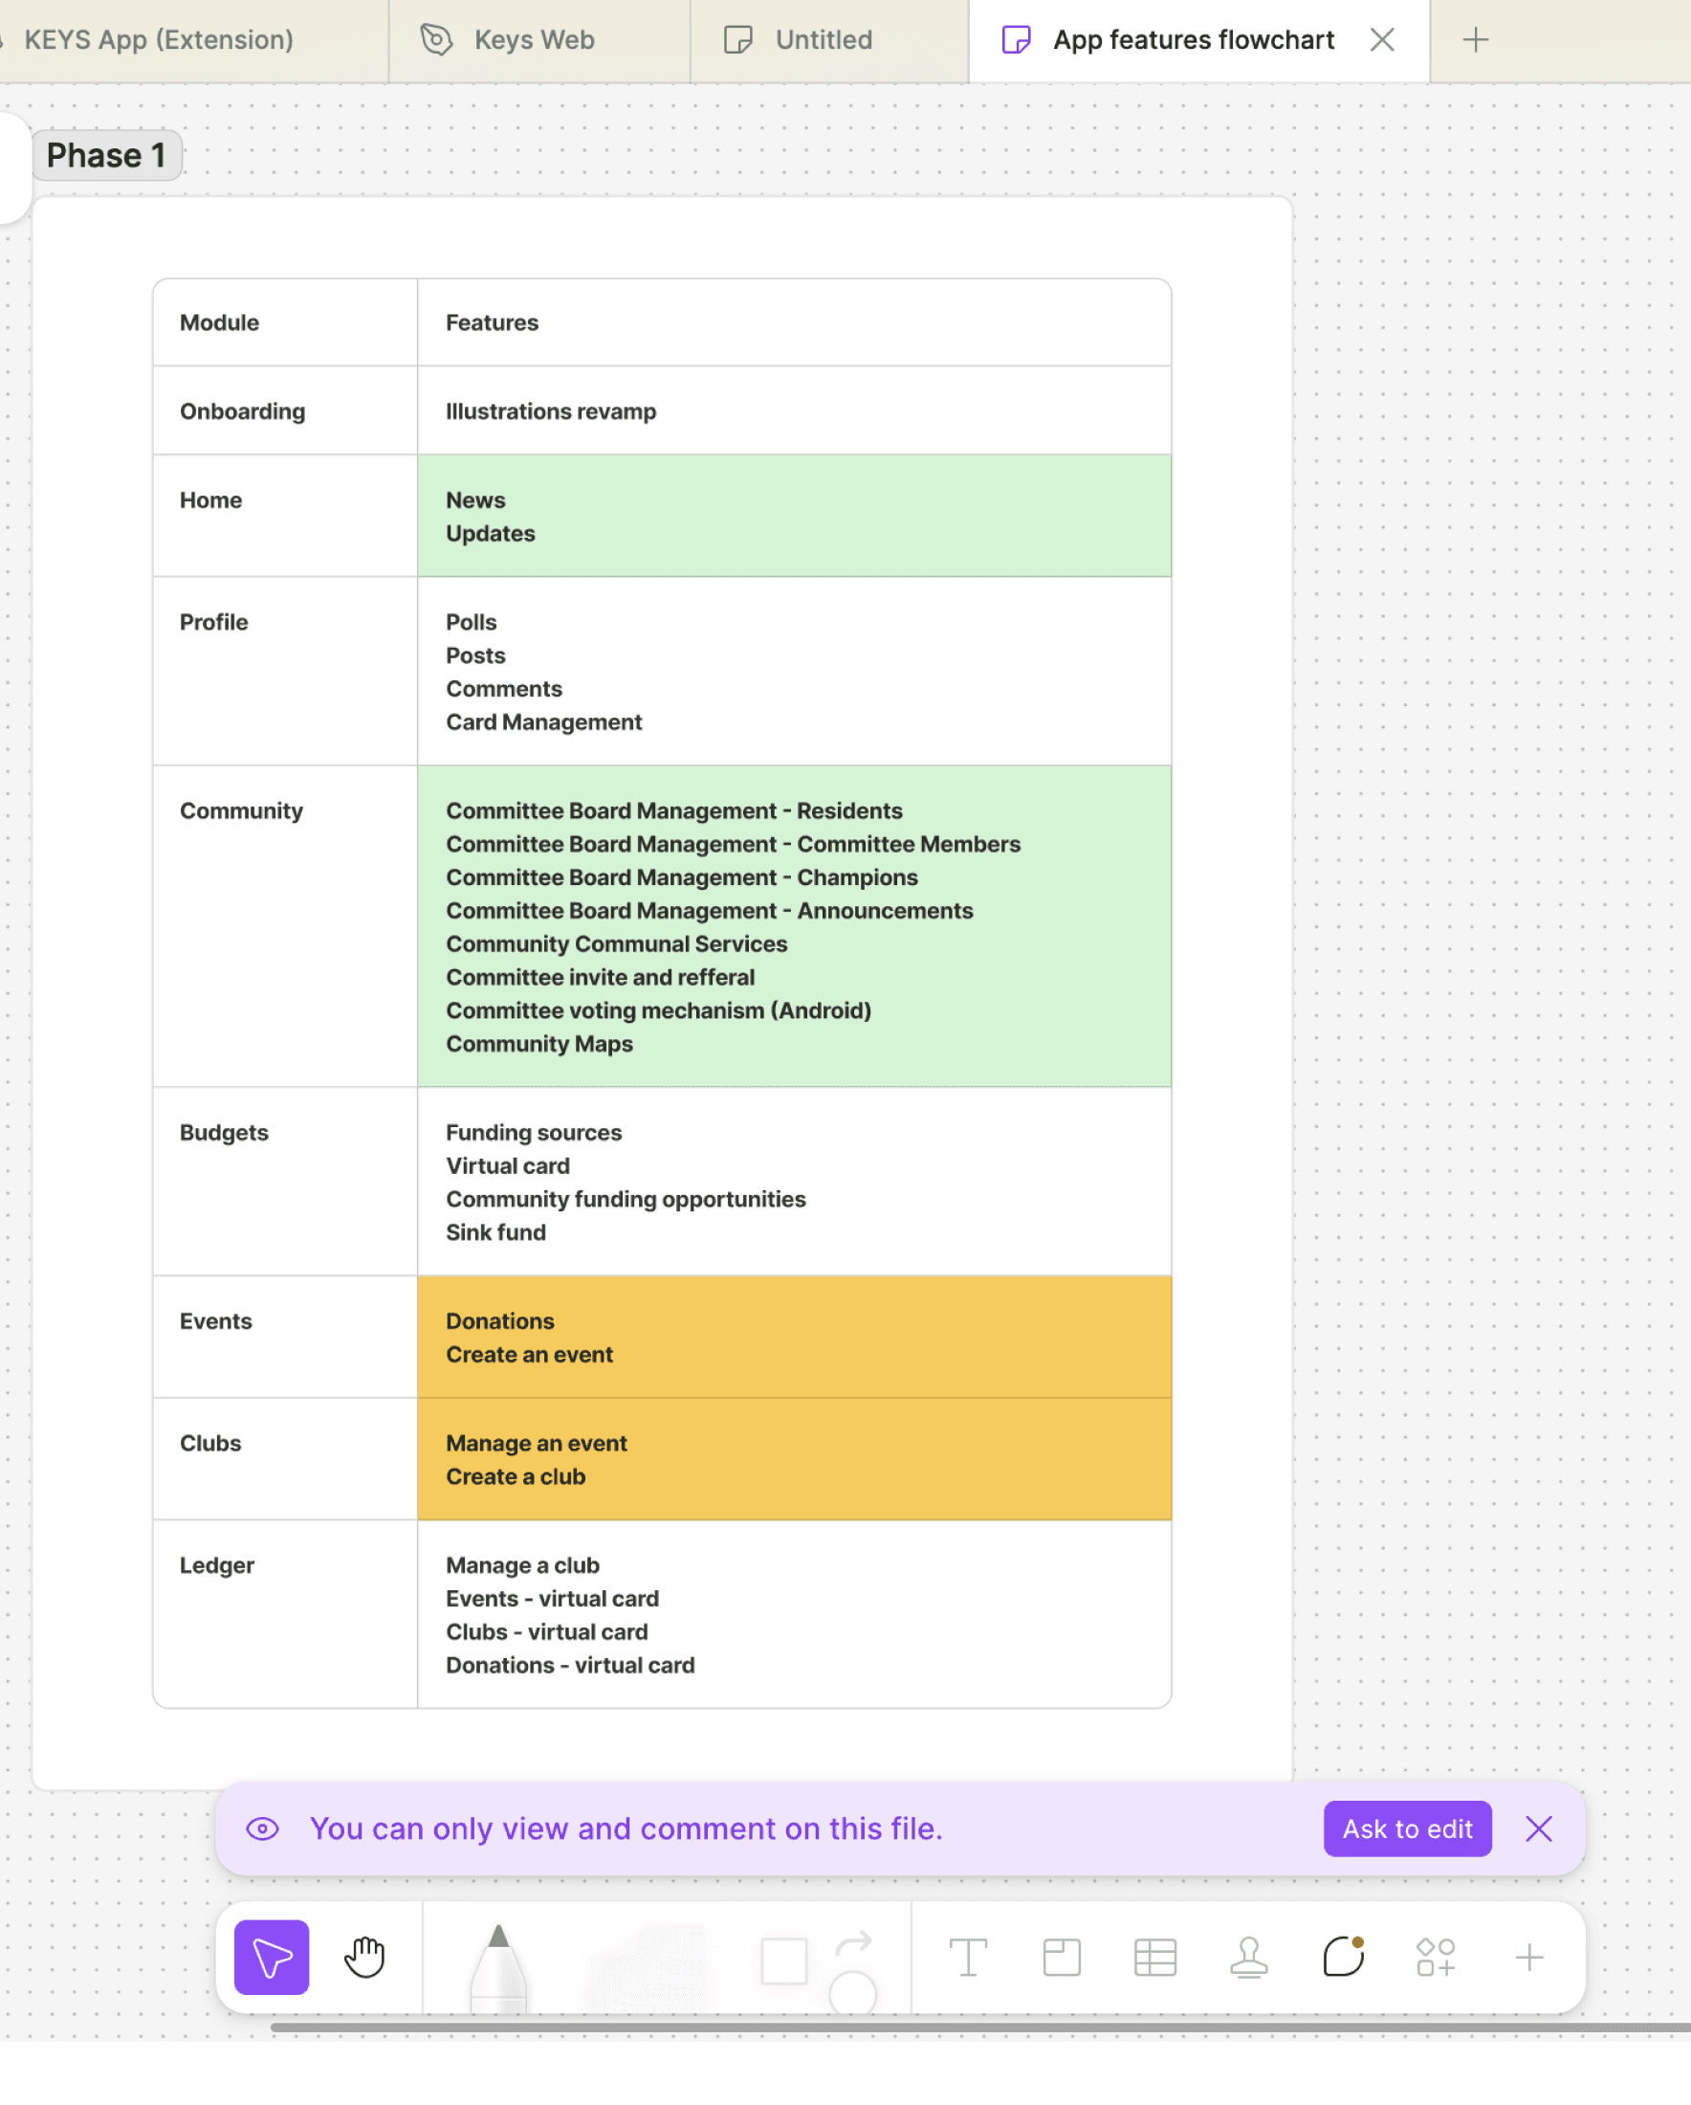This screenshot has height=2105, width=1691.
Task: Click the Keys Web tab icon
Action: (436, 40)
